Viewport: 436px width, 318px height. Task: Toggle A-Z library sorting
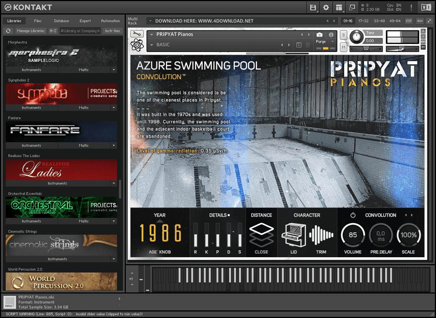pyautogui.click(x=53, y=31)
